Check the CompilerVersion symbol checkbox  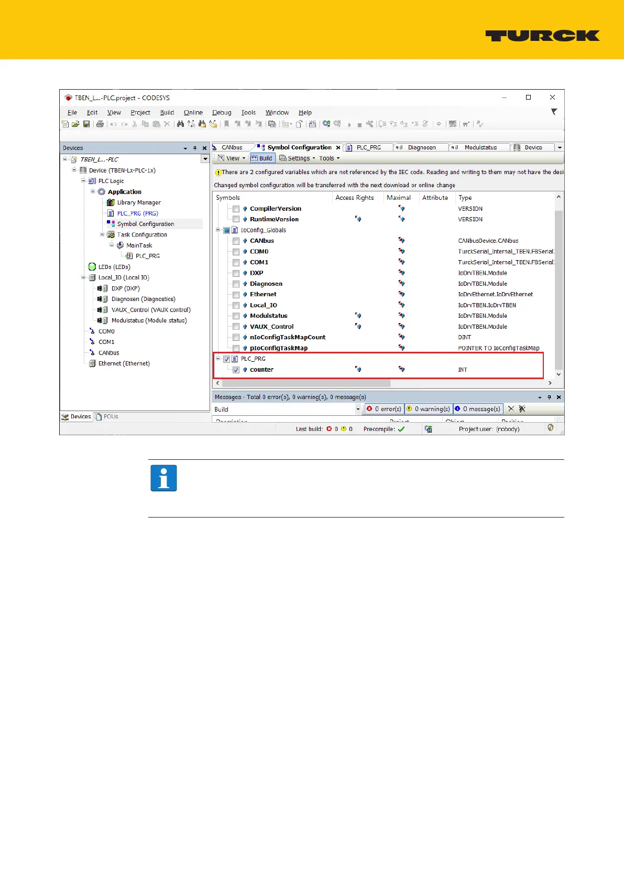click(x=236, y=209)
